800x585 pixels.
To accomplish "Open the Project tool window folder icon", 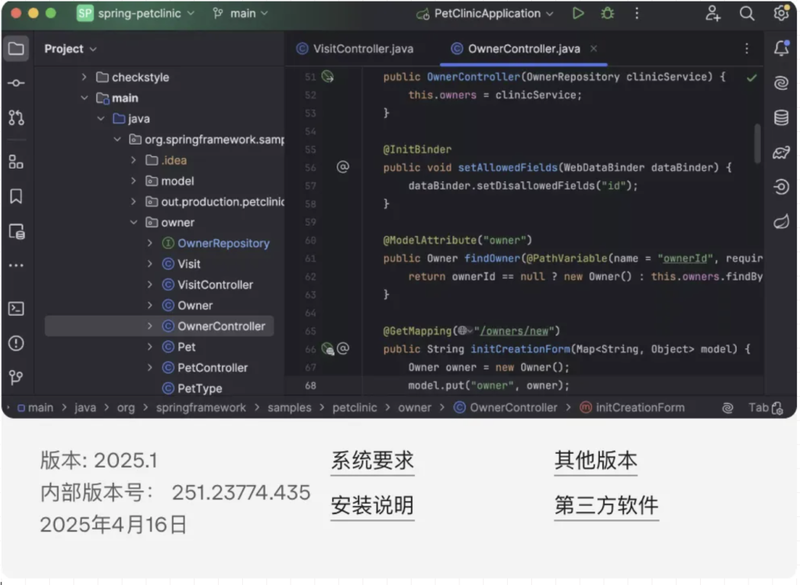I will pos(16,49).
